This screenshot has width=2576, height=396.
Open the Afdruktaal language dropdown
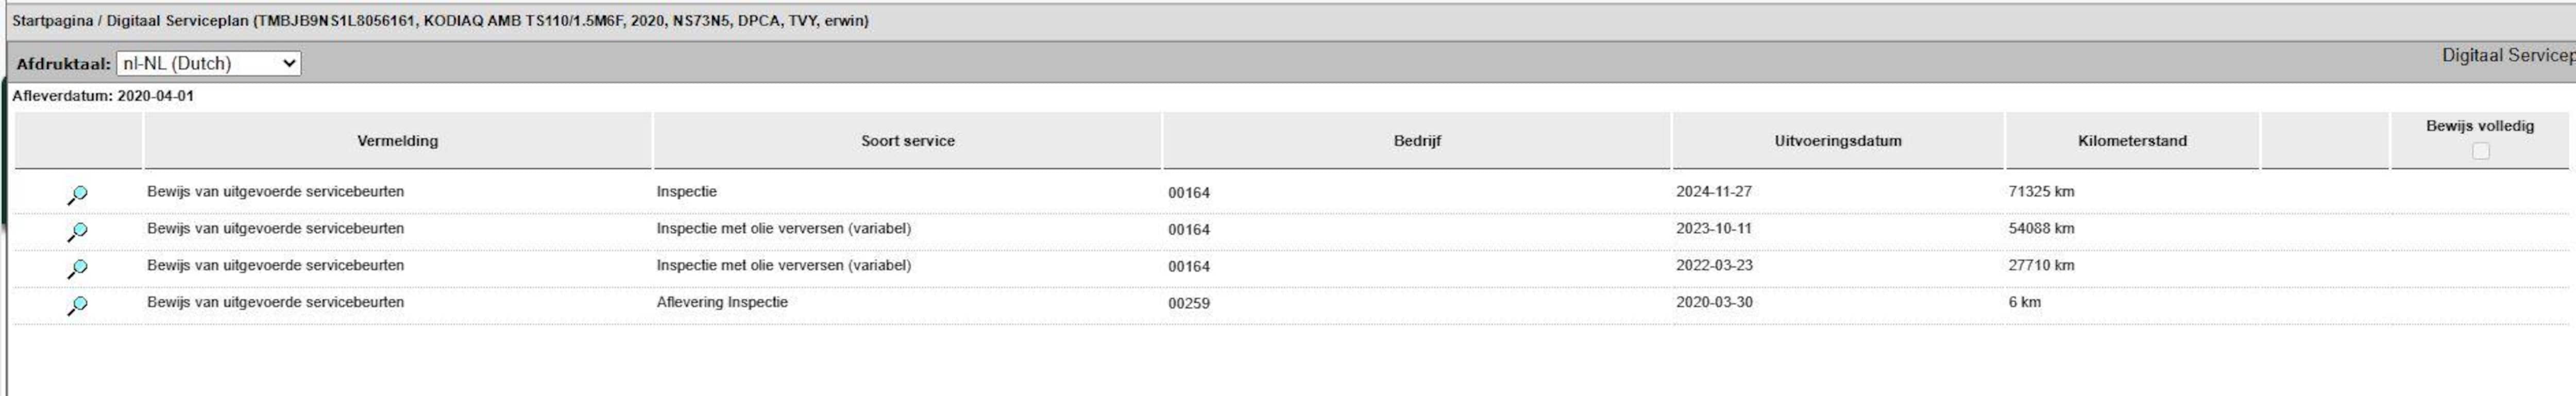208,64
